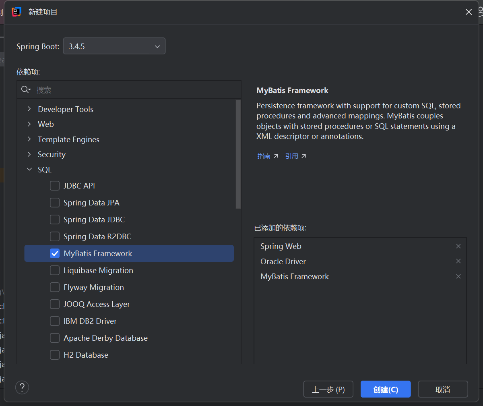Remove Oracle Driver from added dependencies
This screenshot has width=483, height=406.
(458, 261)
